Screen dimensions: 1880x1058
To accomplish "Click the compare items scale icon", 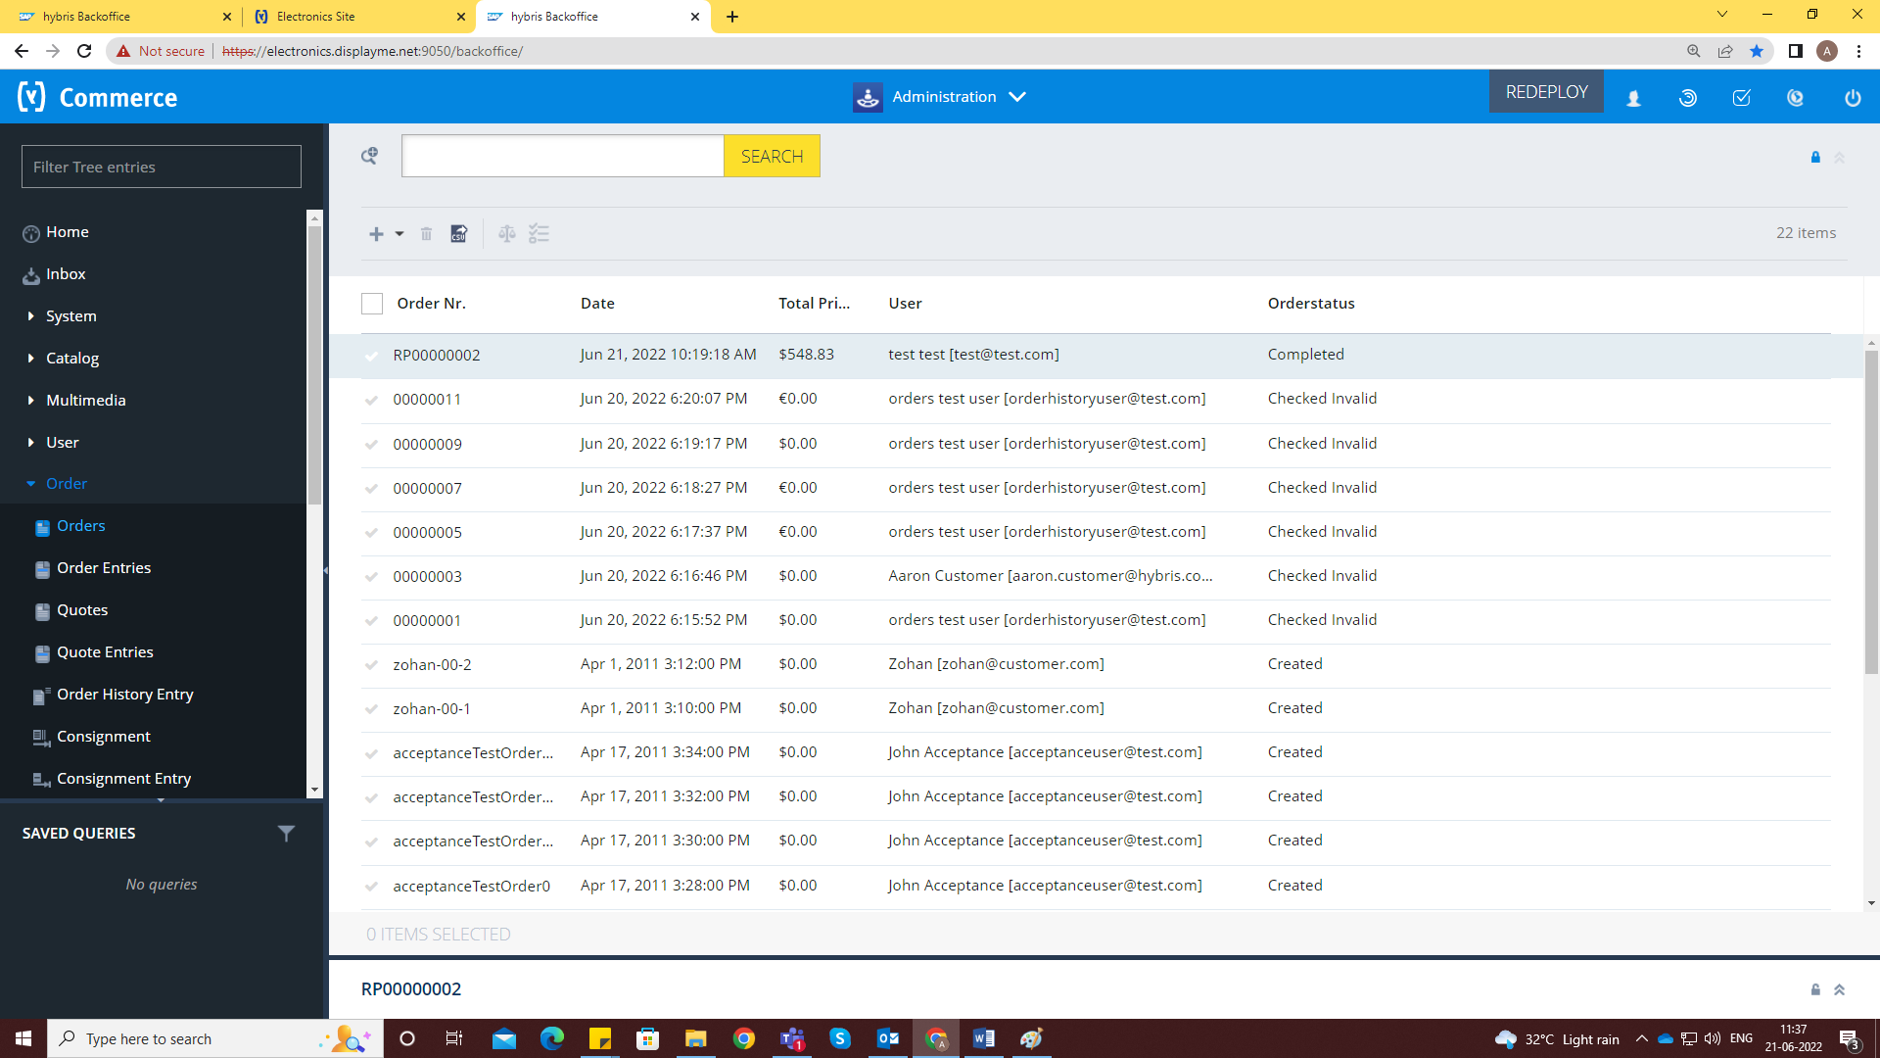I will coord(506,234).
